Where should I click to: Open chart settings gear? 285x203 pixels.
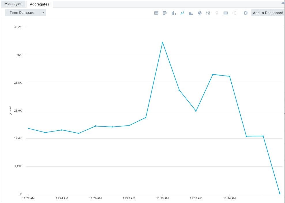(x=246, y=13)
